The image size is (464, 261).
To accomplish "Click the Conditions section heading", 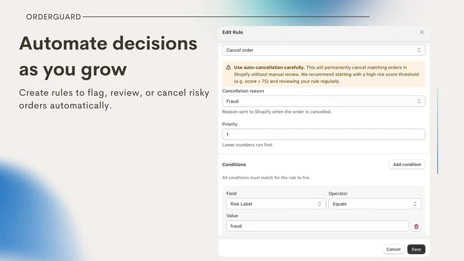I will (234, 165).
